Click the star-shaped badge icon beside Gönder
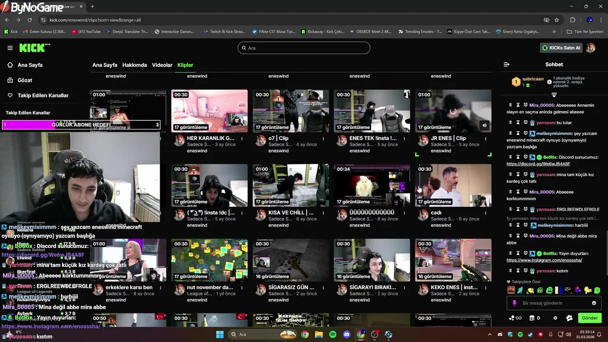Viewport: 608px width, 342px height. tap(569, 318)
